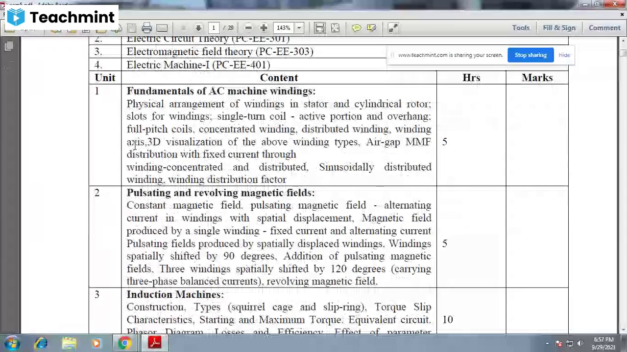
Task: Click the email envelope icon
Action: pyautogui.click(x=162, y=28)
